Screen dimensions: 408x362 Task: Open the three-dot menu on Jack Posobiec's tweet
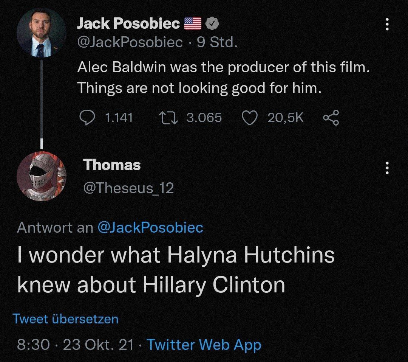tap(386, 25)
